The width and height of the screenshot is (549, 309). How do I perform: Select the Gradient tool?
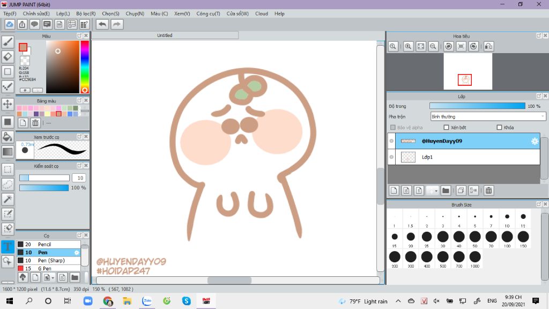pos(8,152)
